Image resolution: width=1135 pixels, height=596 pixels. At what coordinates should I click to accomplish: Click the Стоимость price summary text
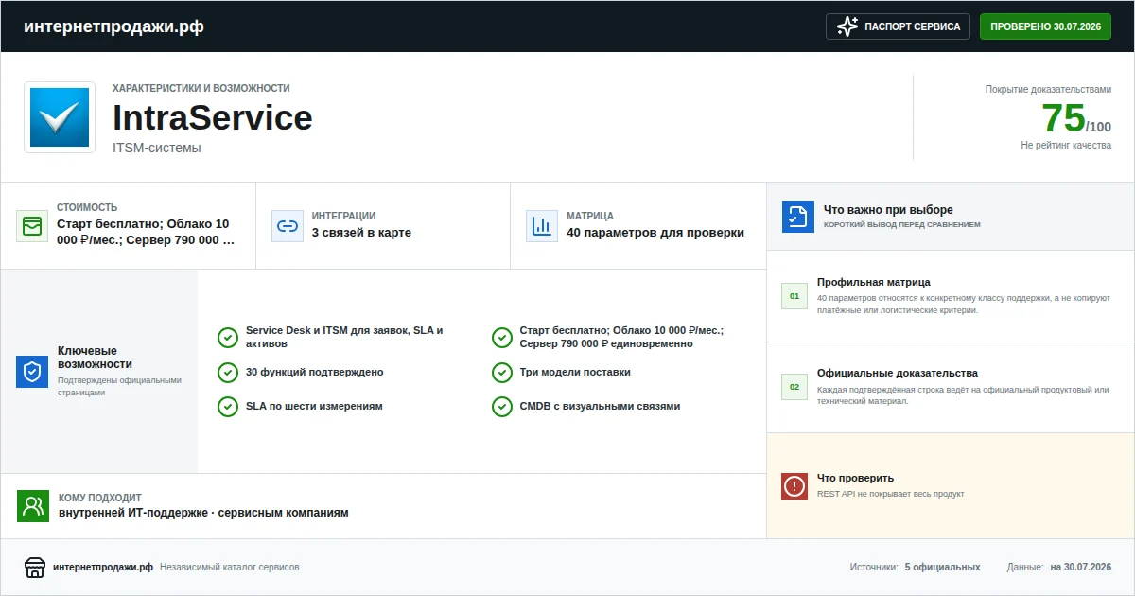pos(145,232)
